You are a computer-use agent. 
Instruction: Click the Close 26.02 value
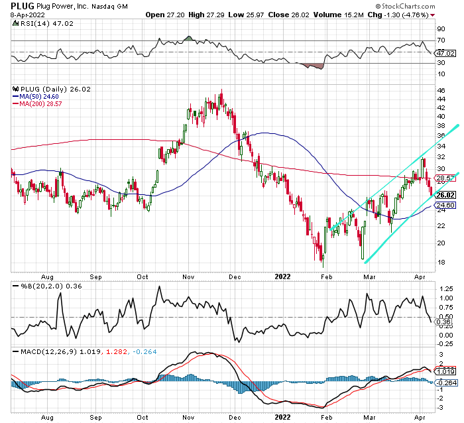[x=288, y=15]
